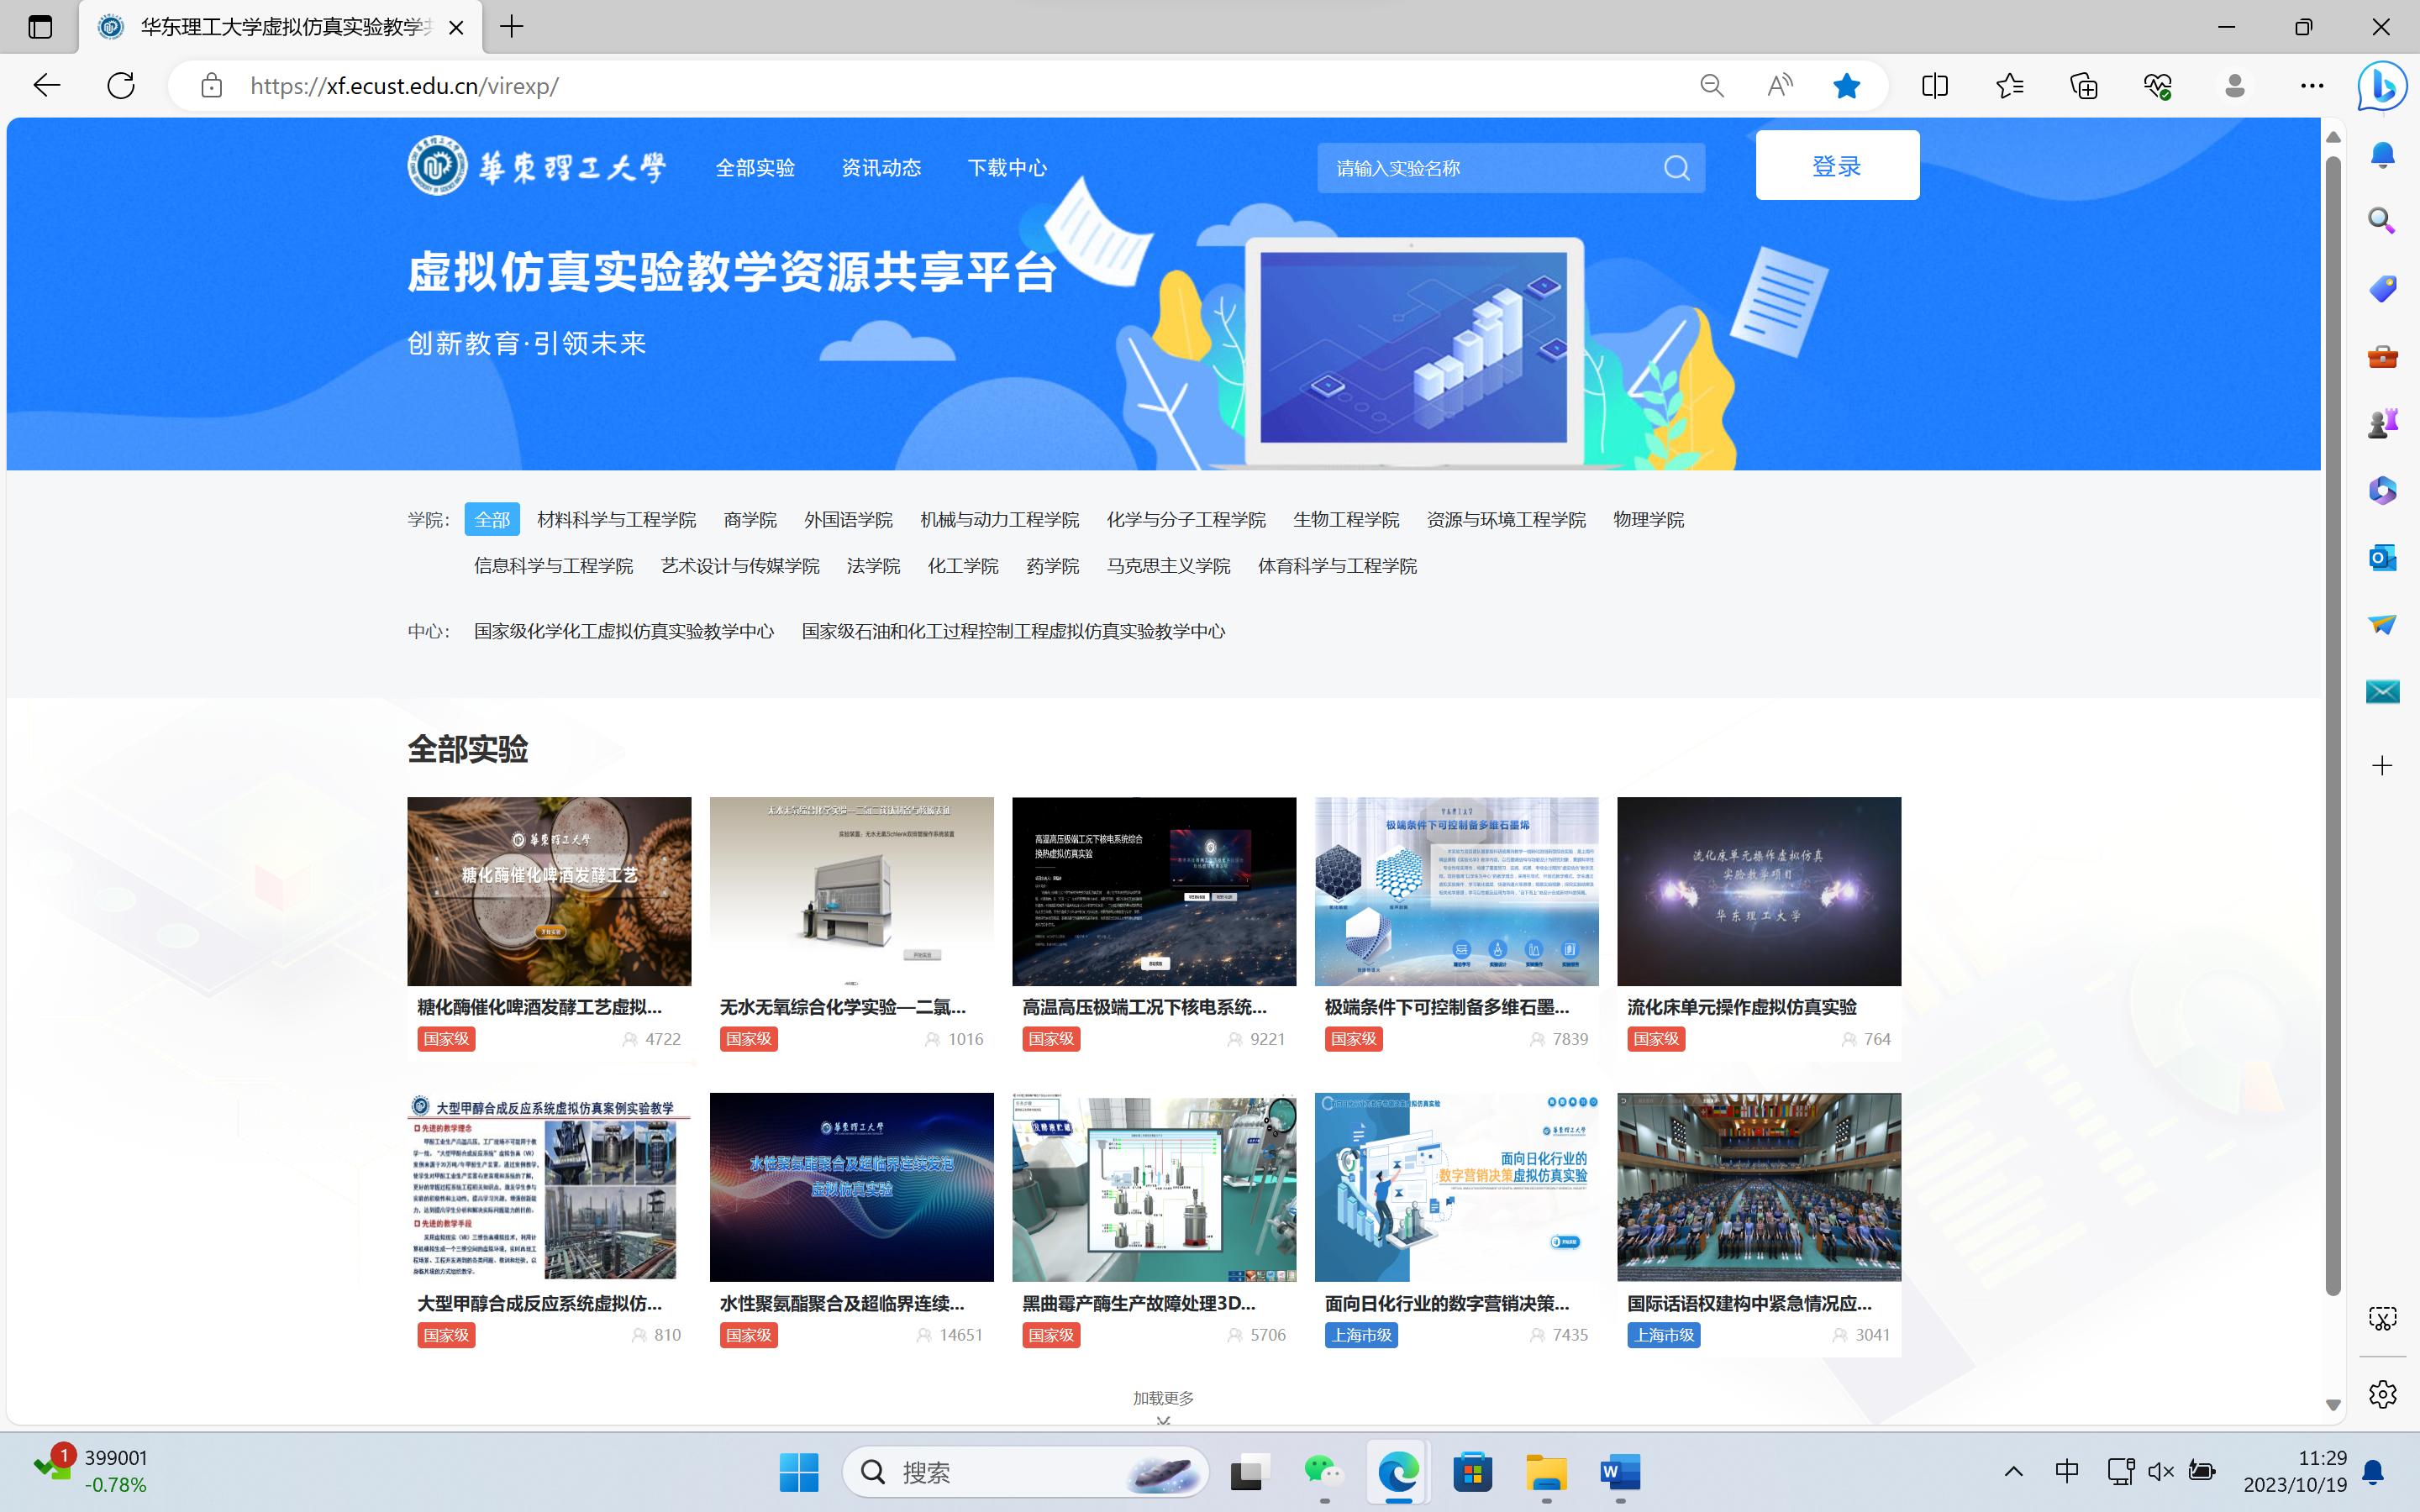The image size is (2420, 1512).
Task: Click the read aloud icon in address bar
Action: coord(1779,86)
